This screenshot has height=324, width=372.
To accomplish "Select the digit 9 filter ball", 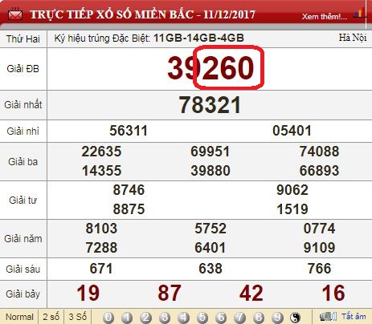I will (x=277, y=318).
